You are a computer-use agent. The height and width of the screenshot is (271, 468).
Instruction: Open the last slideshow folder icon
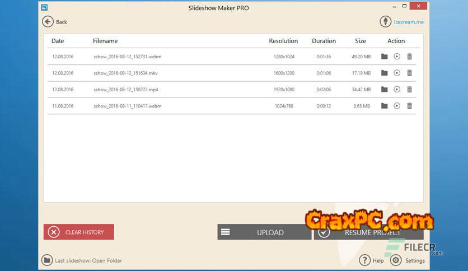coord(47,260)
